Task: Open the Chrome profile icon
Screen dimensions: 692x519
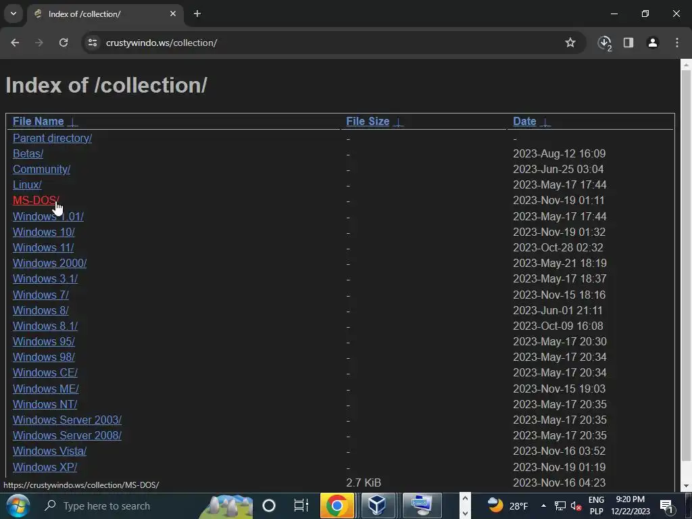Action: pyautogui.click(x=653, y=43)
